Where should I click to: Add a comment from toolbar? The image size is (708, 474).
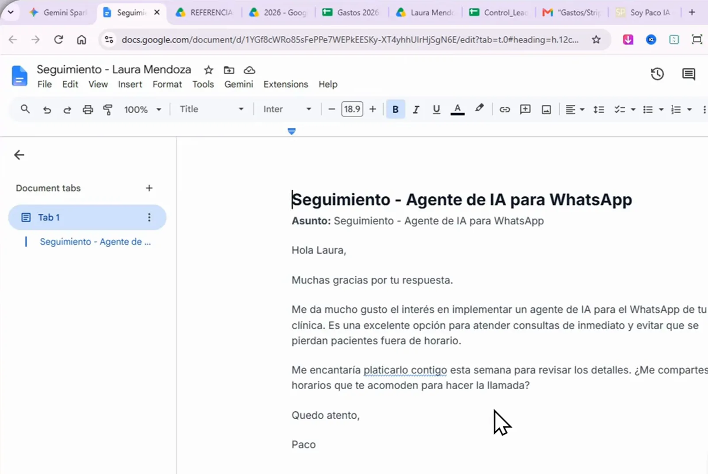tap(525, 110)
